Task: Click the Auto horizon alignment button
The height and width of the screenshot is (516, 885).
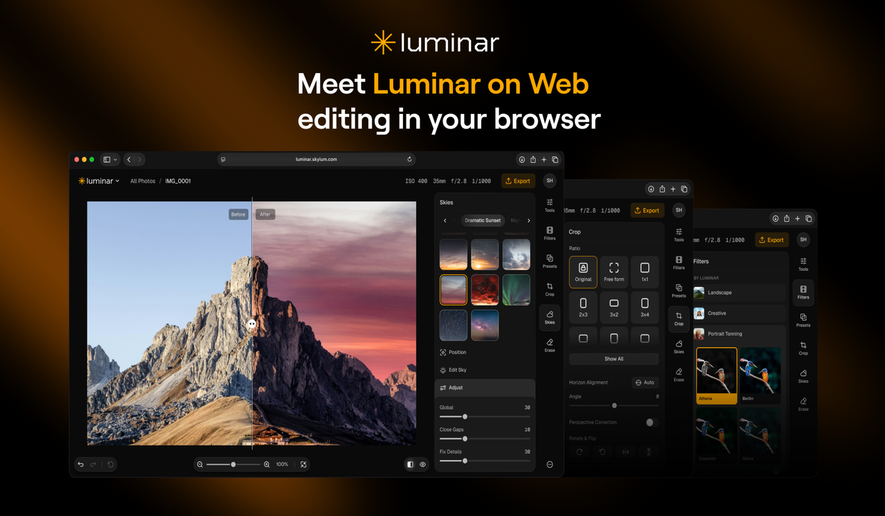Action: (x=644, y=382)
